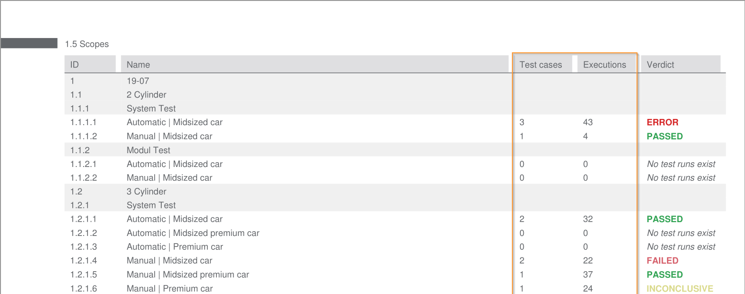Click the INCONCLUSIVE verdict label
The image size is (745, 294).
(679, 289)
